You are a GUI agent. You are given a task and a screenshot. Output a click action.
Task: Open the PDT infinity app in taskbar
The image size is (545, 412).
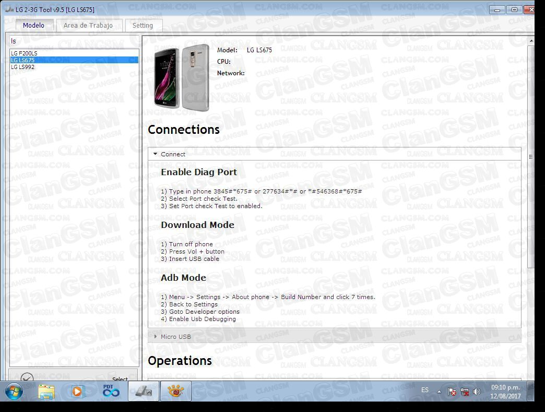(111, 392)
